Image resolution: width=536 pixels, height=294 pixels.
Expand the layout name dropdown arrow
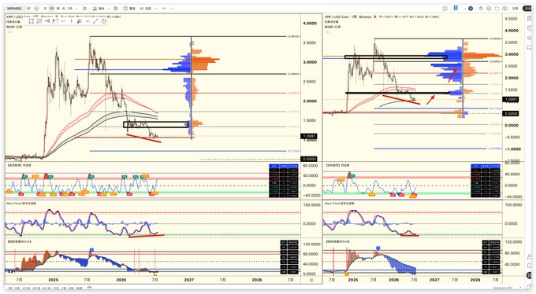point(465,9)
